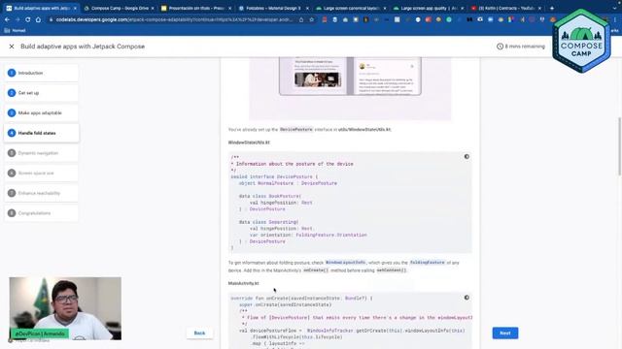Click 'Build adaptive apps with Jetpack Compose' title
Screen dimensions: 622x349
83,47
